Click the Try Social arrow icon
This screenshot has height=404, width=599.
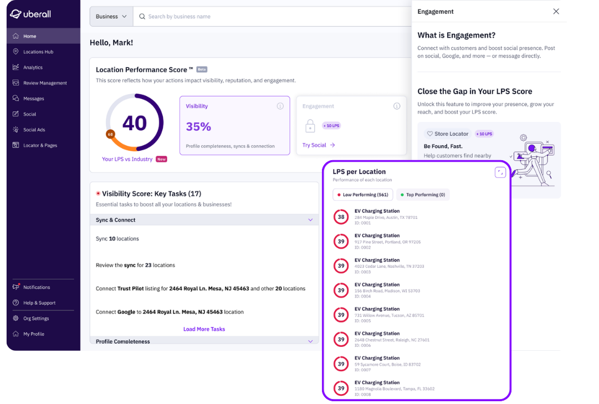[332, 145]
